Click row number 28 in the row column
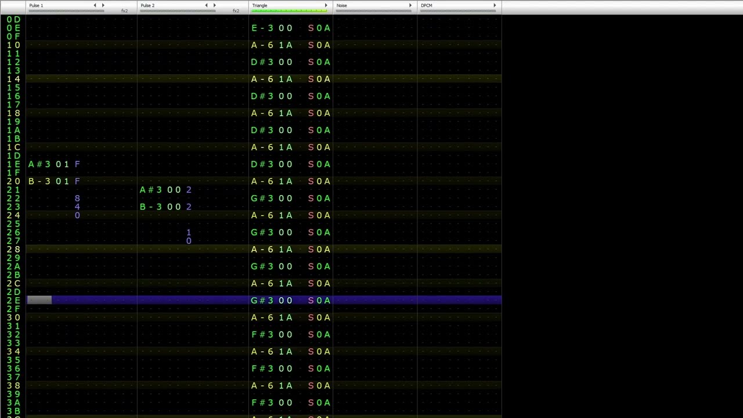The height and width of the screenshot is (418, 743). (13, 250)
